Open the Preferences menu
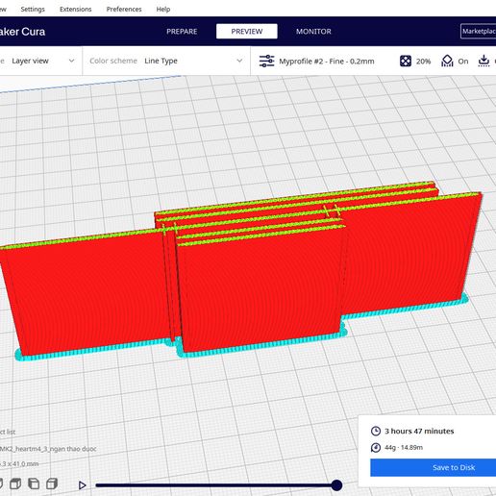This screenshot has width=496, height=496. 124,10
